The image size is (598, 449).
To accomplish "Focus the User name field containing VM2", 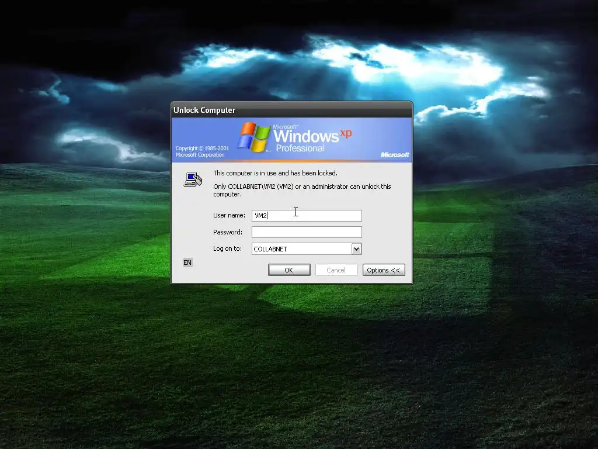I will 307,216.
